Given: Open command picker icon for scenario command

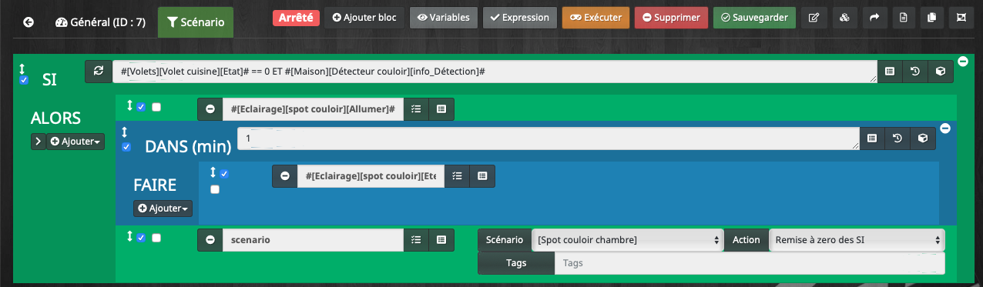Looking at the screenshot, I should (x=441, y=240).
